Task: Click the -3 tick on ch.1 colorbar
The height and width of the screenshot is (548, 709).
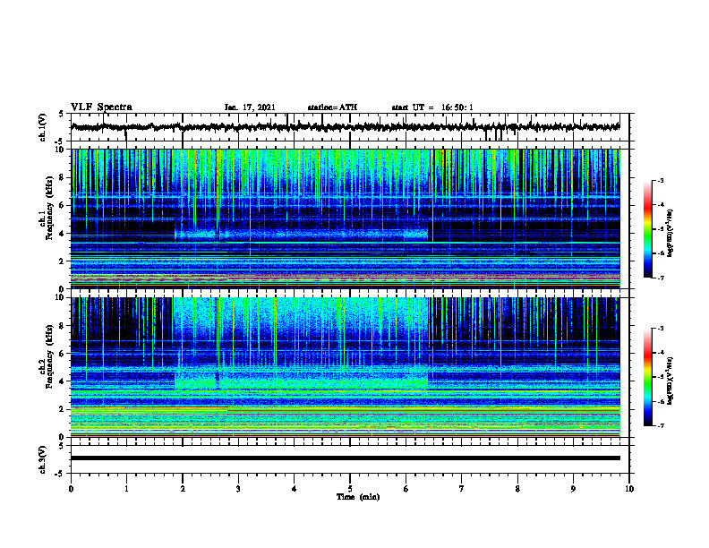Action: tap(660, 180)
